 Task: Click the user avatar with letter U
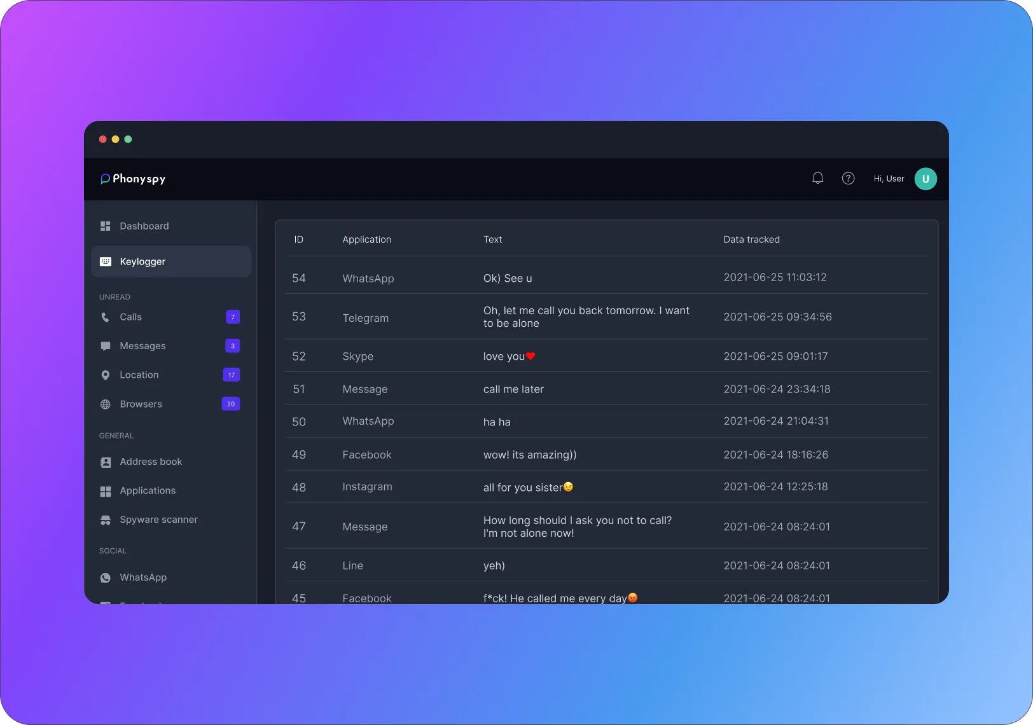(926, 179)
